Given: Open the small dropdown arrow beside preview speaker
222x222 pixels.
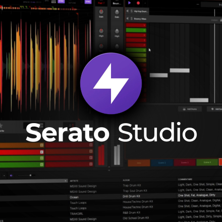Looking at the screenshot, I should pyautogui.click(x=4, y=176).
